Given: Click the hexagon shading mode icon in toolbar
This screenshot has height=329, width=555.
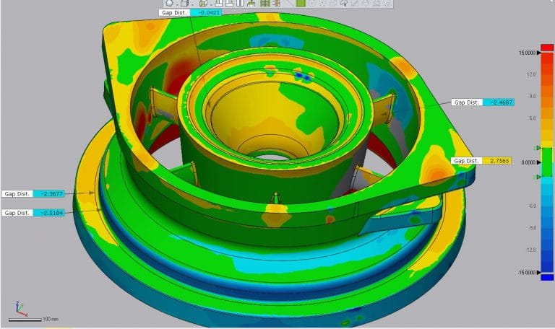Looking at the screenshot, I should point(169,3).
